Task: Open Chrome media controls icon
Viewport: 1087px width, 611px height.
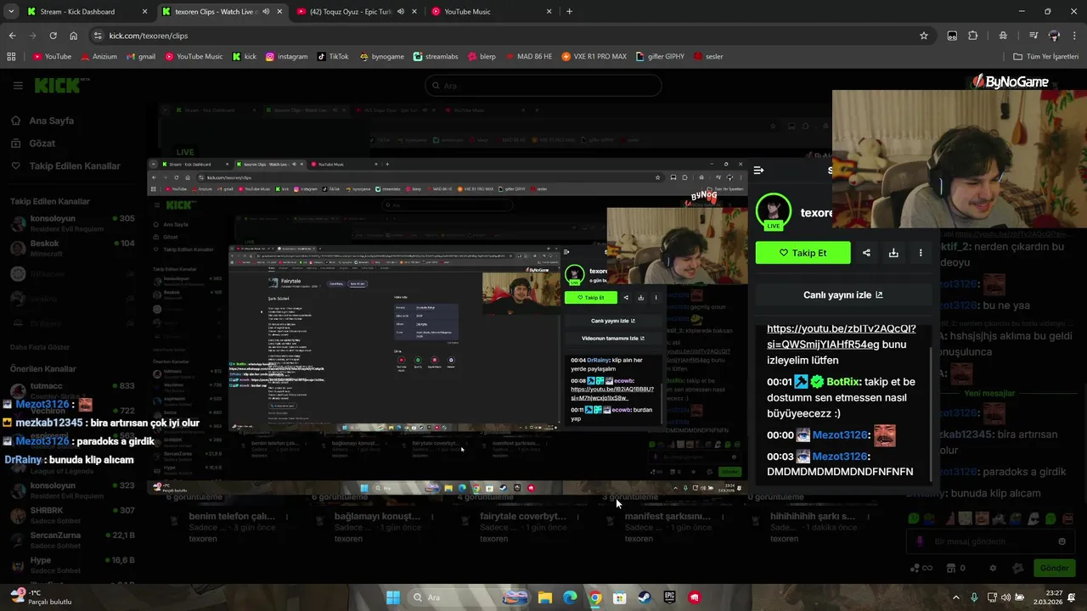Action: 1033,36
